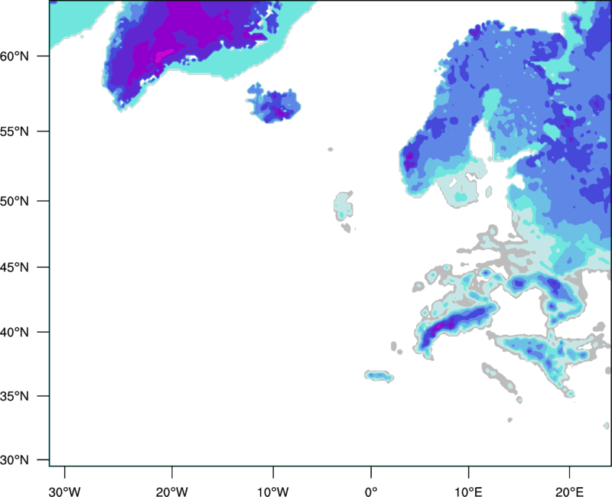This screenshot has height=497, width=612.
Task: Click the 0° longitude label
Action: pyautogui.click(x=371, y=492)
